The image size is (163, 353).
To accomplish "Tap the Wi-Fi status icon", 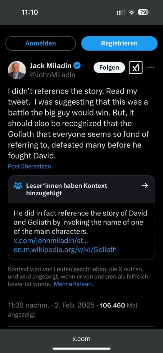I will click(132, 12).
